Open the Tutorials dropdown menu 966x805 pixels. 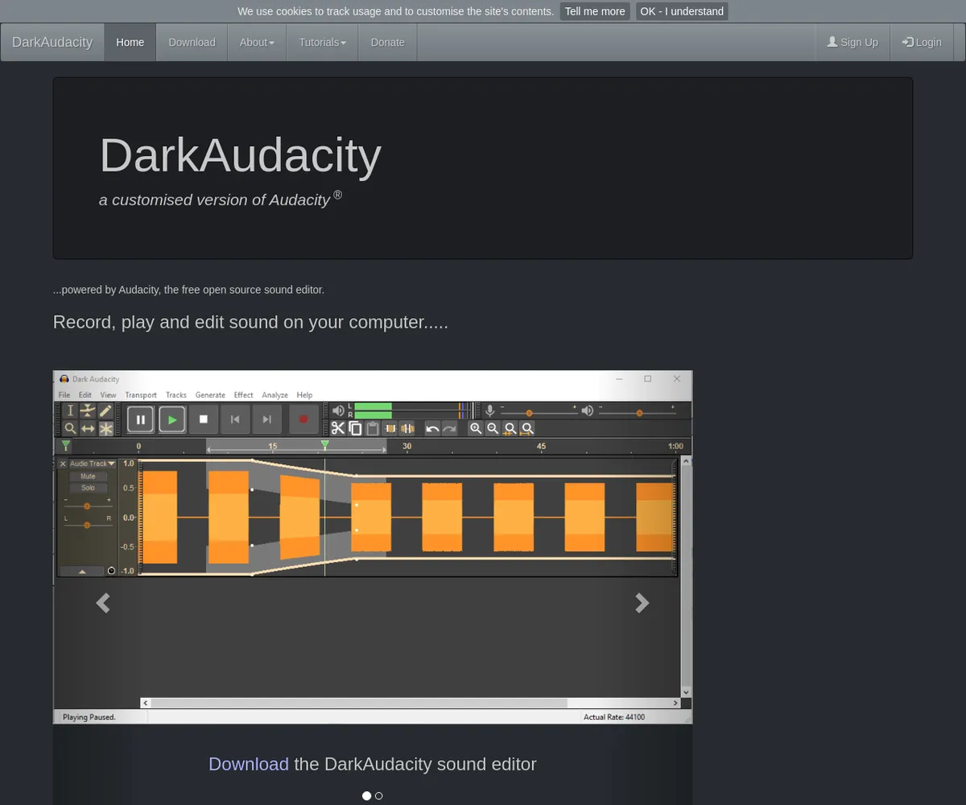(x=322, y=43)
